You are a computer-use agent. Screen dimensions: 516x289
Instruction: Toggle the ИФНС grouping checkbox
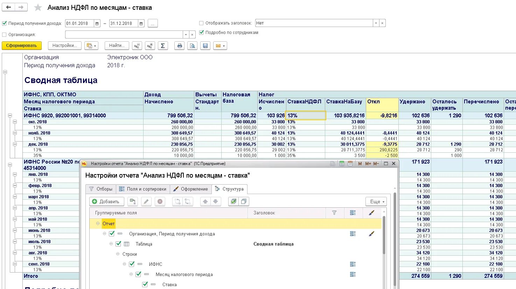[132, 264]
